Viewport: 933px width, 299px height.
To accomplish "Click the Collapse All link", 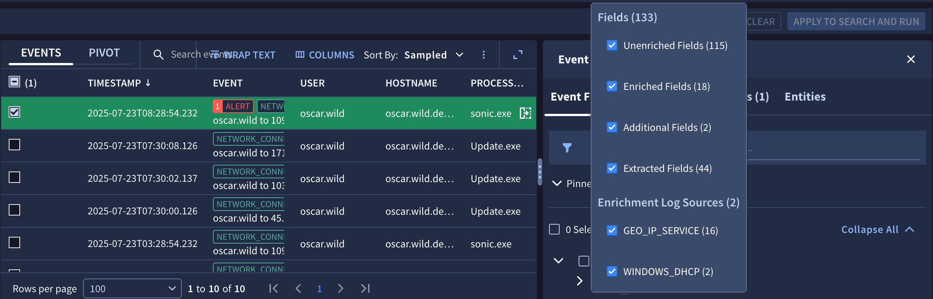I will pyautogui.click(x=869, y=229).
